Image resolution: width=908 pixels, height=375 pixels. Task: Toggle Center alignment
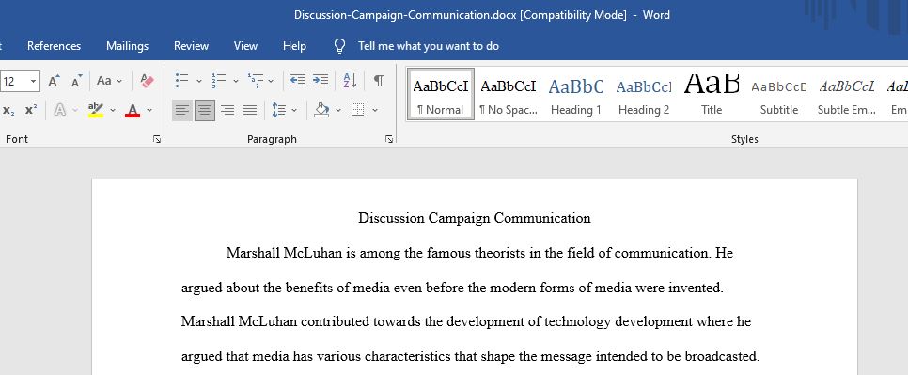point(204,110)
